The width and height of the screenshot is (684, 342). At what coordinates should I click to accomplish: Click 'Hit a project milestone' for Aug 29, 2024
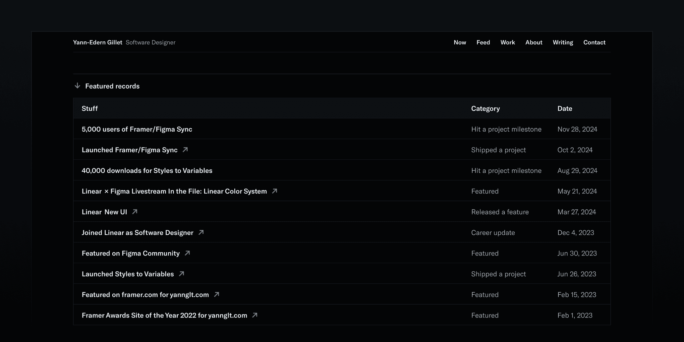506,170
